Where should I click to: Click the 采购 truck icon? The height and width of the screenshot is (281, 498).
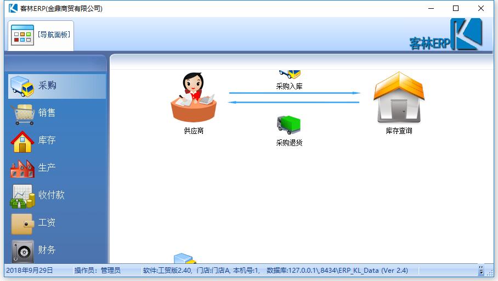(22, 86)
